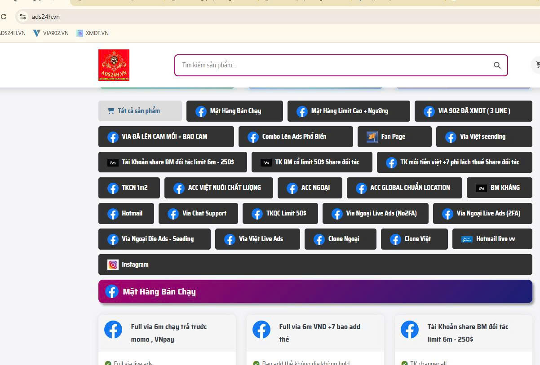Screen dimensions: 540x365
Task: Click Facebook icon on Via Ngoại Die Ads - Seeding
Action: point(113,239)
